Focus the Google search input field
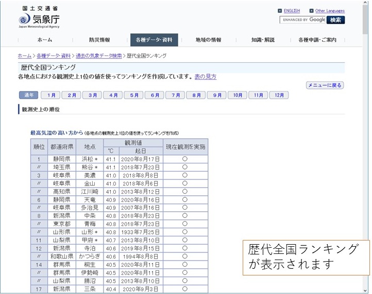The width and height of the screenshot is (372, 294). click(303, 20)
